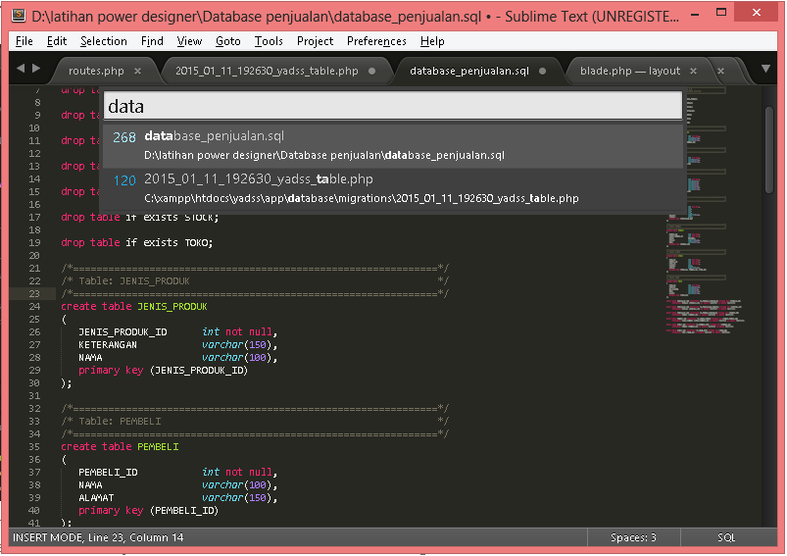
Task: Switch to the 2015_01_11_192630_yadss_table.php tab
Action: coord(267,71)
